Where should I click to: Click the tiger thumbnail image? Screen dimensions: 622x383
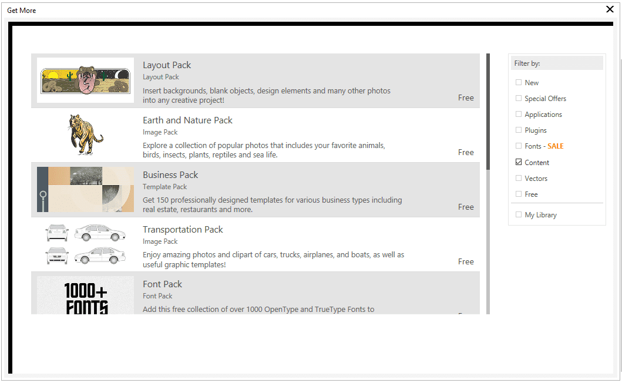pos(85,135)
